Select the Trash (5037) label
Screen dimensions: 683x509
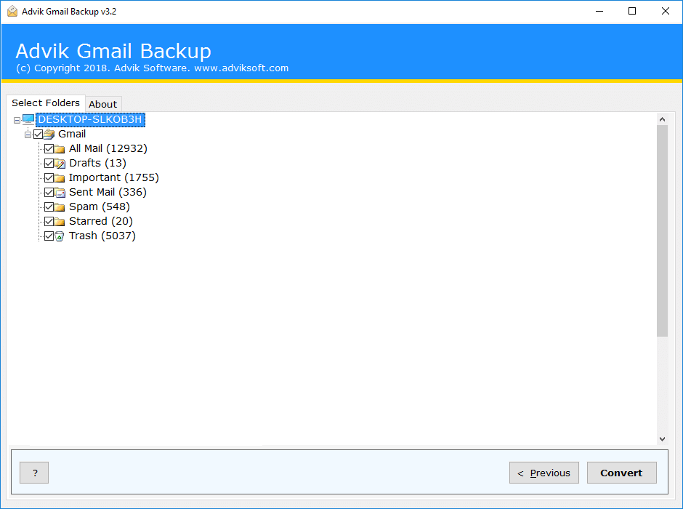tap(102, 236)
